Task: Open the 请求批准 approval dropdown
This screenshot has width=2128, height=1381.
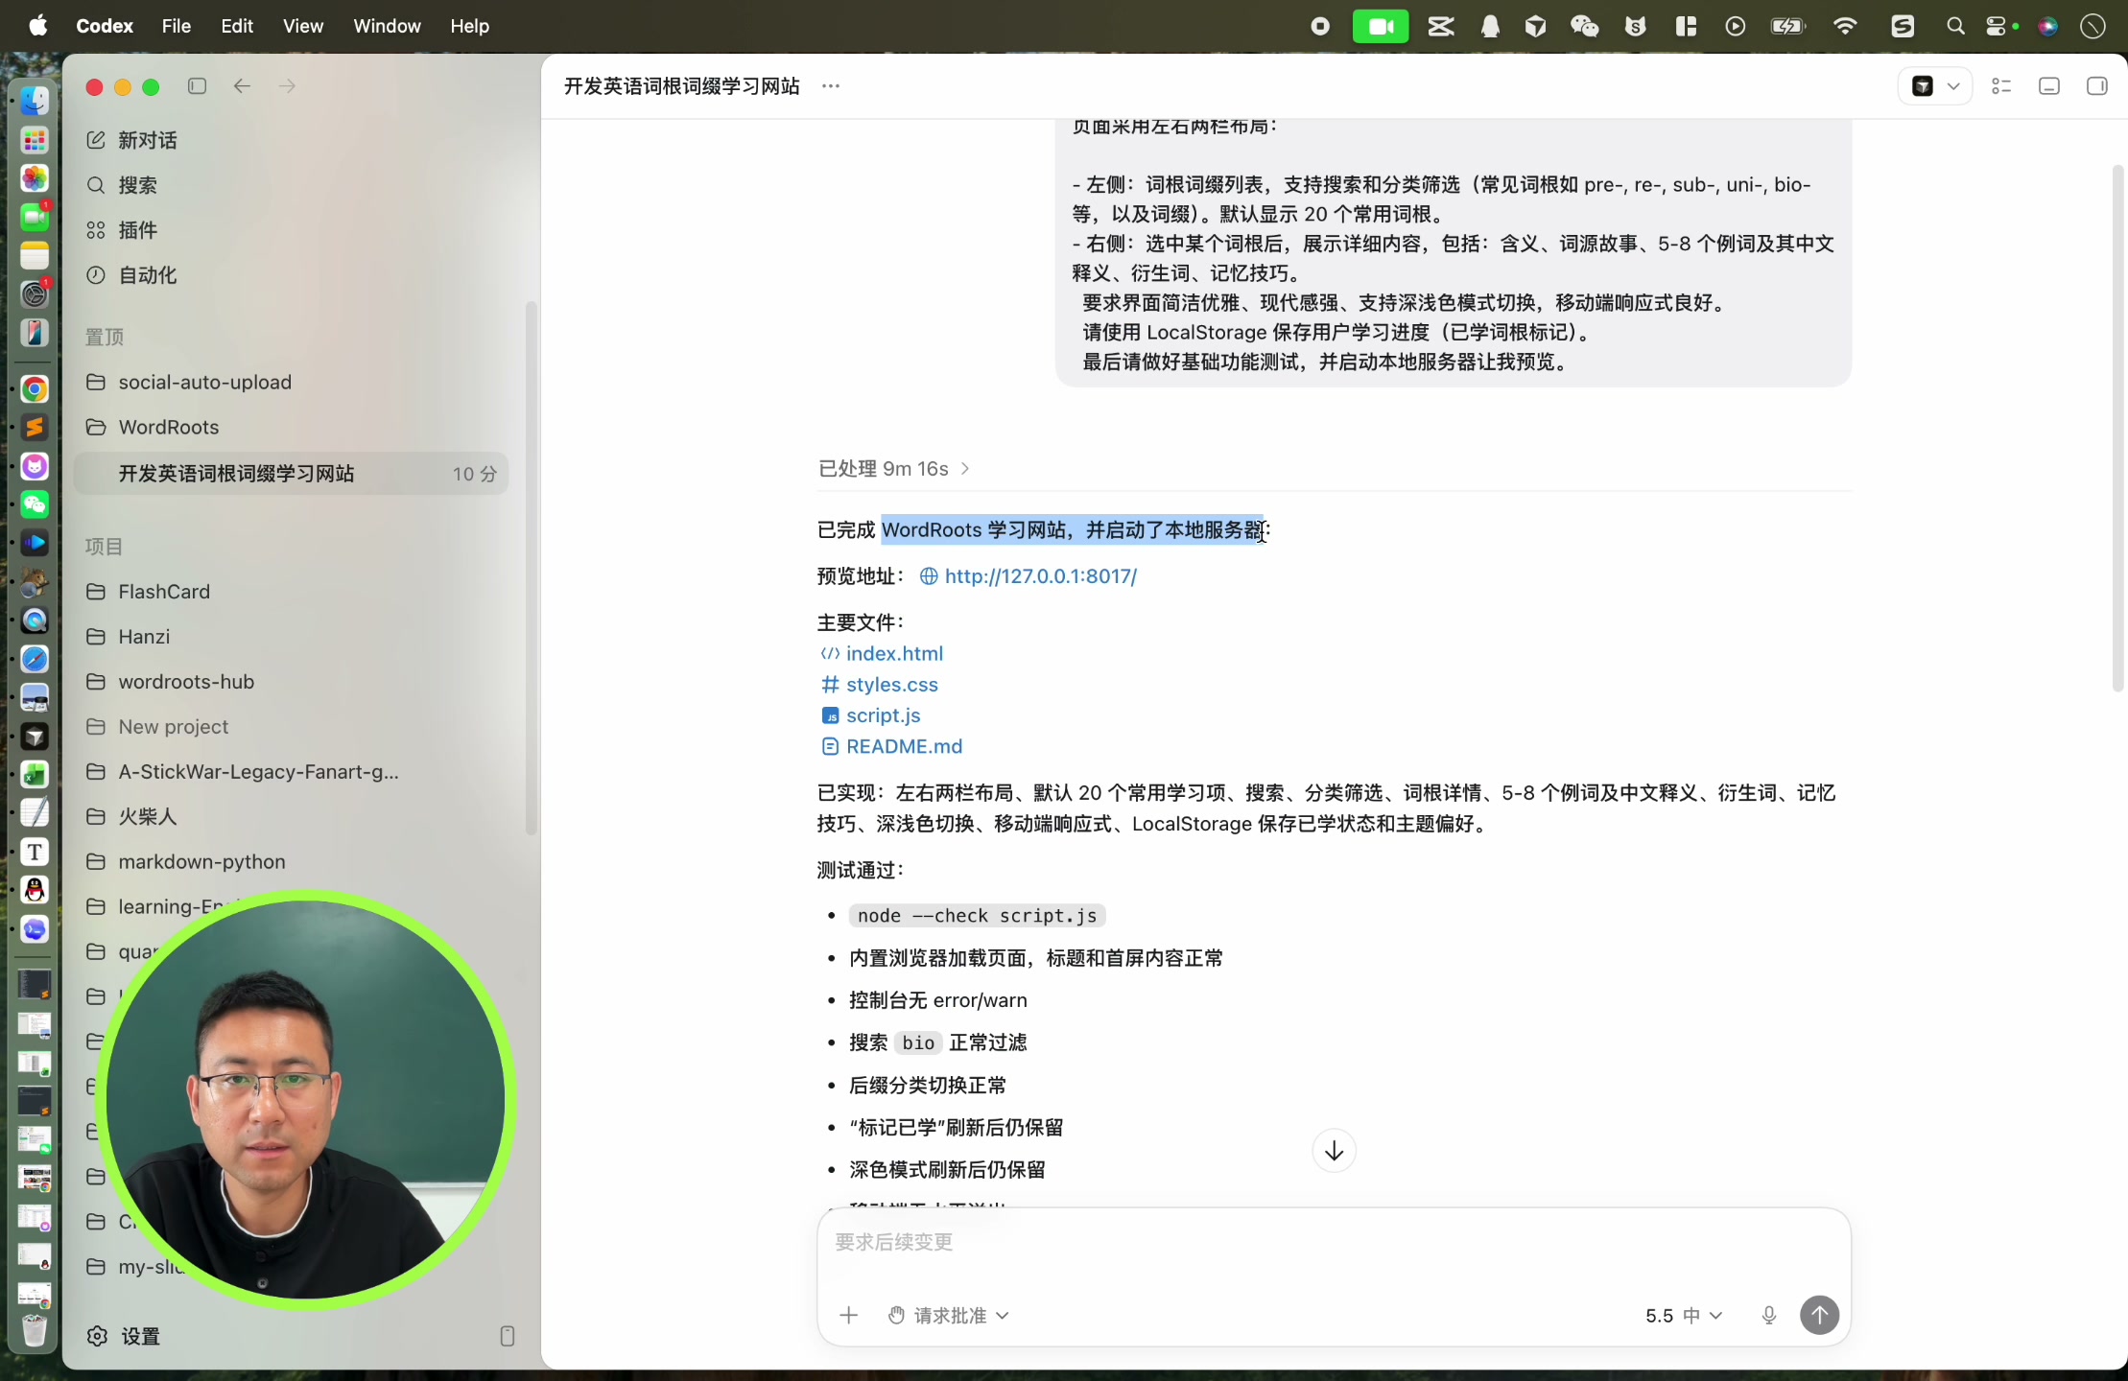Action: (948, 1316)
